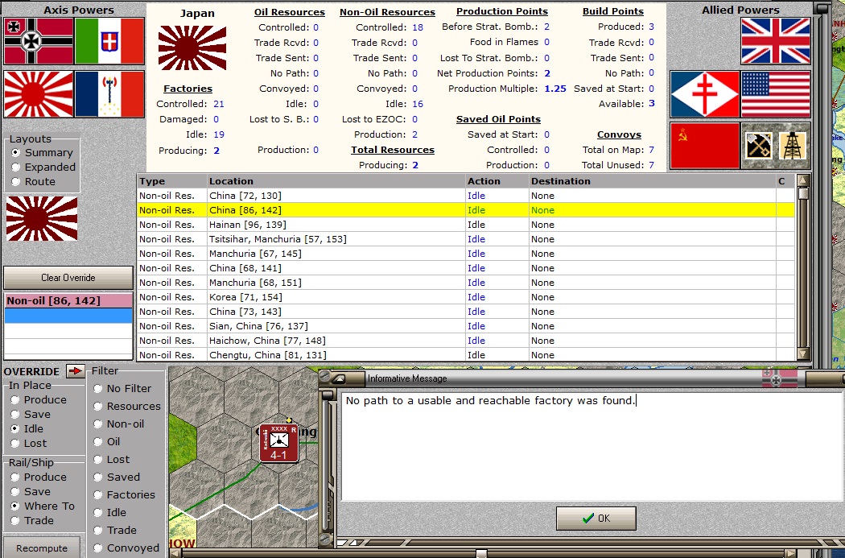Select the United Kingdom flag
845x558 pixels.
[776, 41]
